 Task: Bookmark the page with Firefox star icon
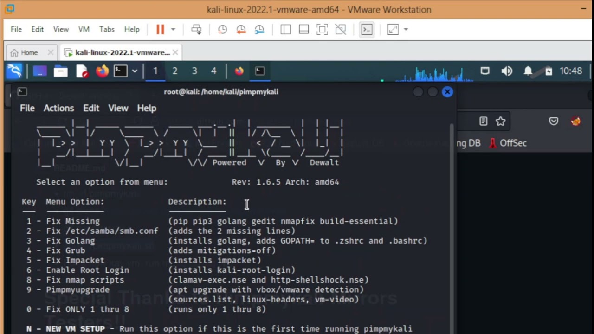[x=500, y=121]
